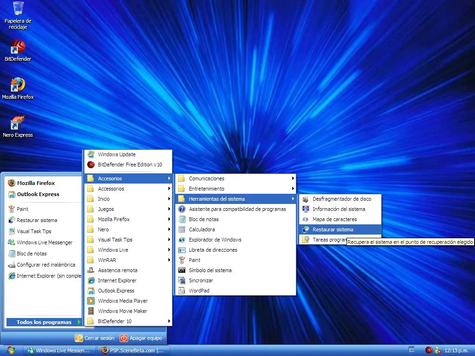Image resolution: width=475 pixels, height=356 pixels.
Task: Click the 12:13 p.m. taskbar clock
Action: (456, 350)
